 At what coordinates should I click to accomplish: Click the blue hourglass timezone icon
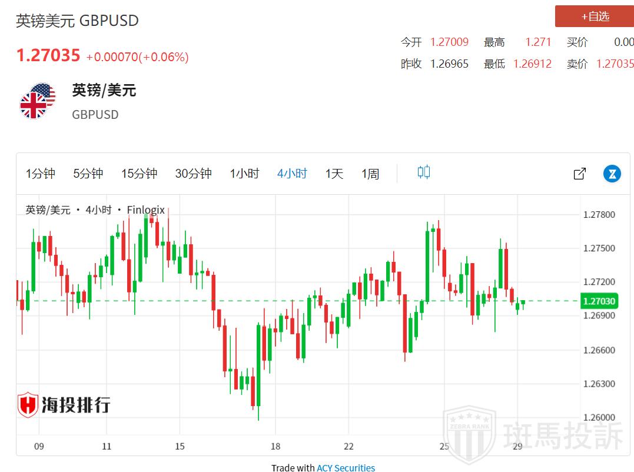tap(612, 174)
